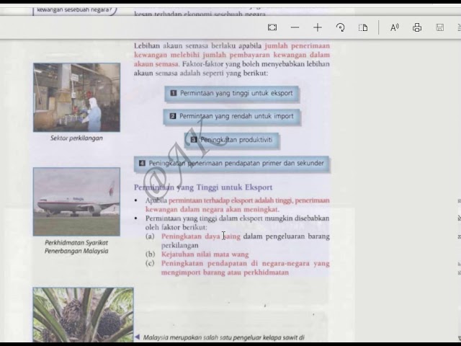Click caption 'Perkhidmatan Syarikat Penerbangan Malaysia'

pos(76,247)
